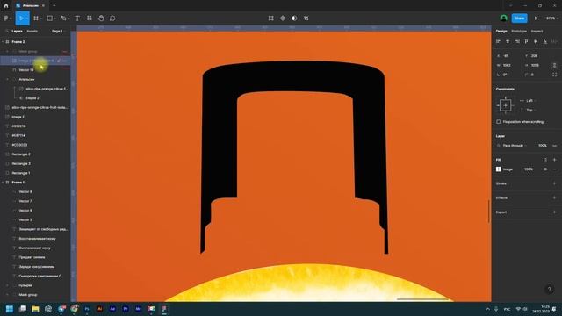Image resolution: width=562 pixels, height=316 pixels.
Task: Click the Present play icon
Action: (x=537, y=18)
